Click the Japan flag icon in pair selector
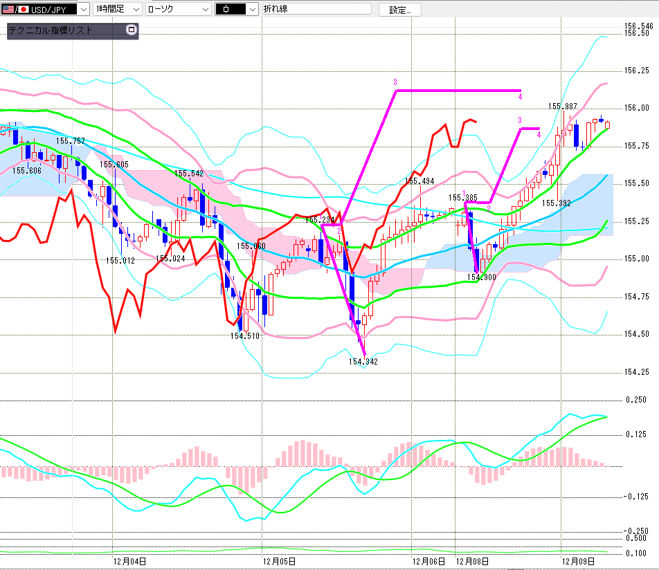The image size is (659, 570). (23, 10)
